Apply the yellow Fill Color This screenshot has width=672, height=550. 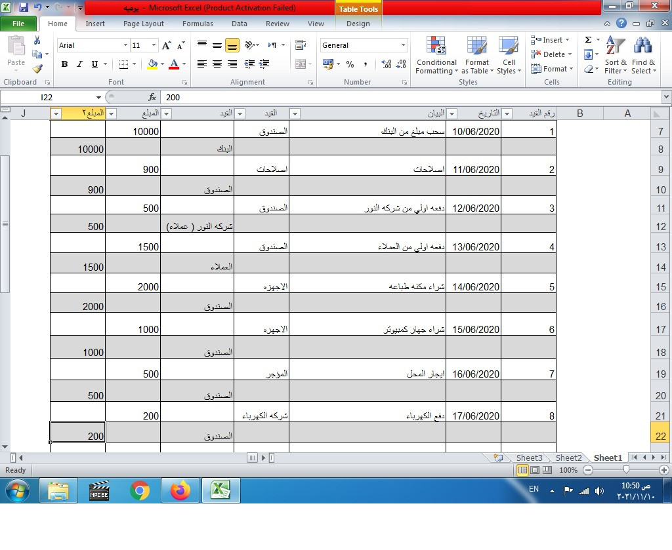152,64
